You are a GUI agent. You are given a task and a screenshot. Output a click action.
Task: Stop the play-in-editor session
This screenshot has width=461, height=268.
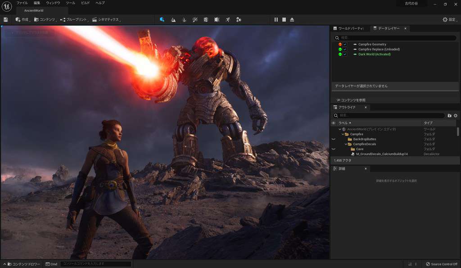pos(284,20)
